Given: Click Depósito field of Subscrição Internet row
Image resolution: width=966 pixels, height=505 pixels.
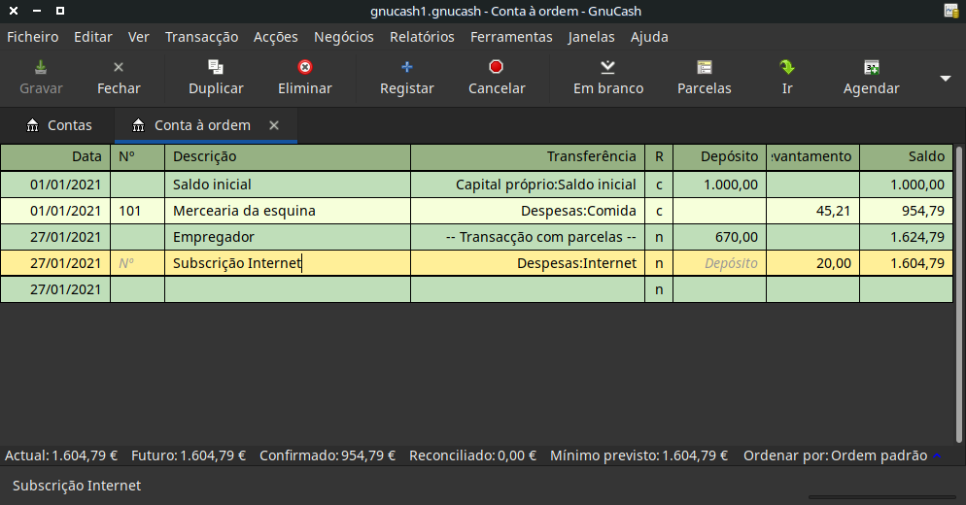Looking at the screenshot, I should click(719, 263).
